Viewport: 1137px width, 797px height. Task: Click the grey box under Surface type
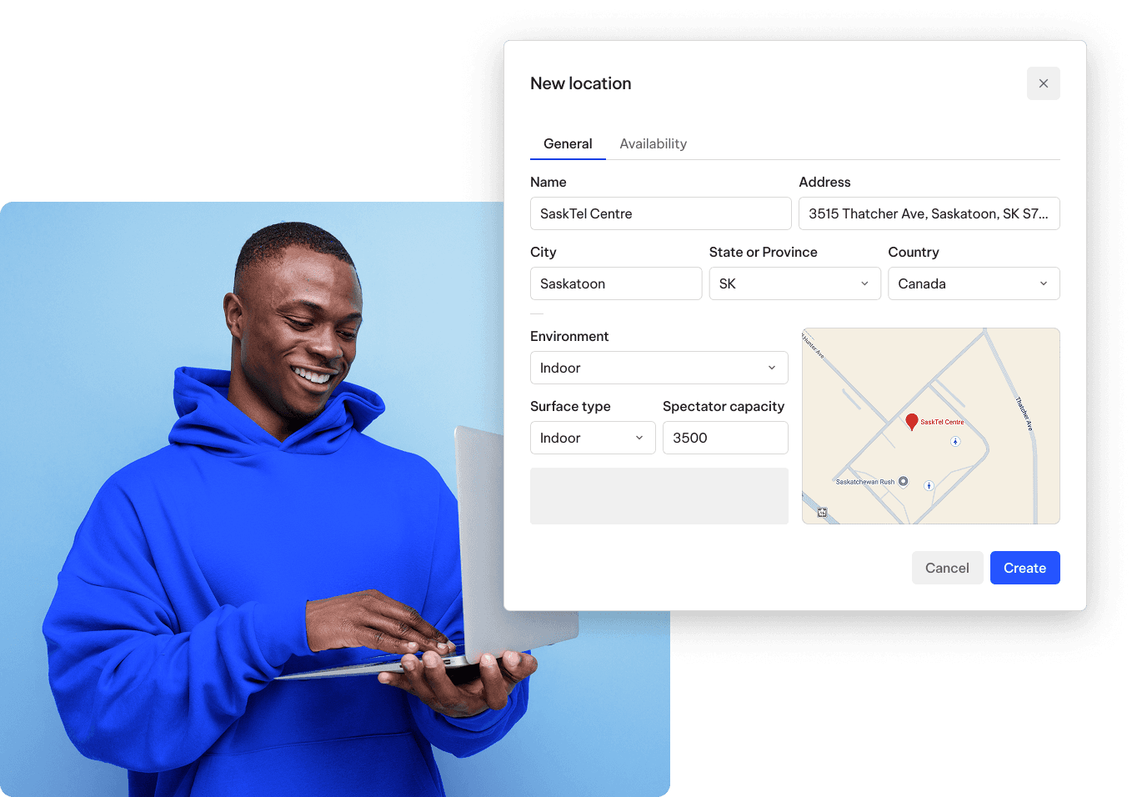[659, 496]
